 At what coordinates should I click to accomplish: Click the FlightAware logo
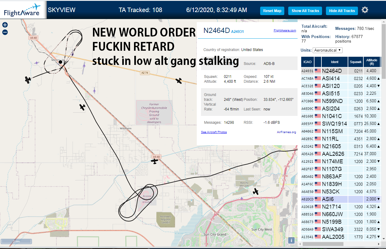[23, 10]
